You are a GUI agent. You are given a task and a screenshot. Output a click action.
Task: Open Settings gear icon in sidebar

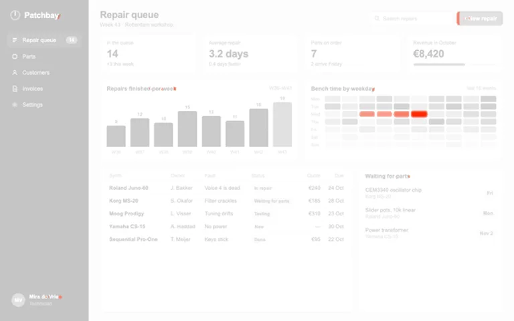15,105
